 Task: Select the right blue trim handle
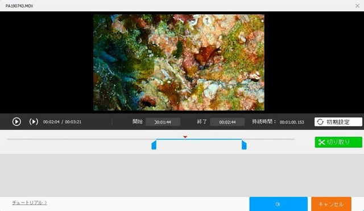pyautogui.click(x=244, y=145)
